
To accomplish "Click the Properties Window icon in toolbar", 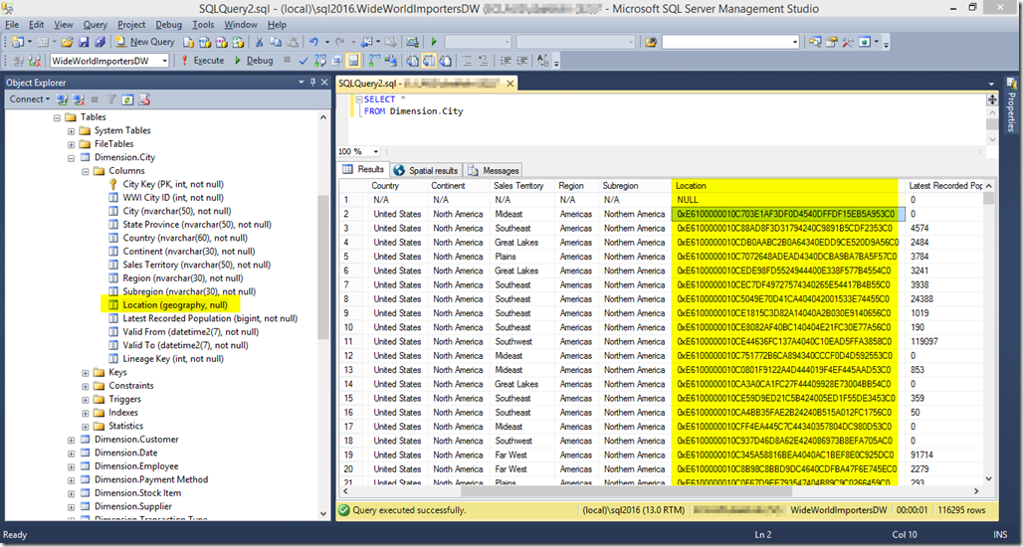I will pos(831,42).
